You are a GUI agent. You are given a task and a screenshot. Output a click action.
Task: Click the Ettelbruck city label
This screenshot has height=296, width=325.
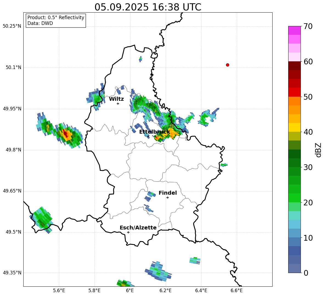155,132
